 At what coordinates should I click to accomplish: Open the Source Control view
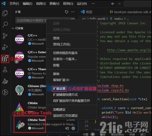pyautogui.click(x=5, y=36)
